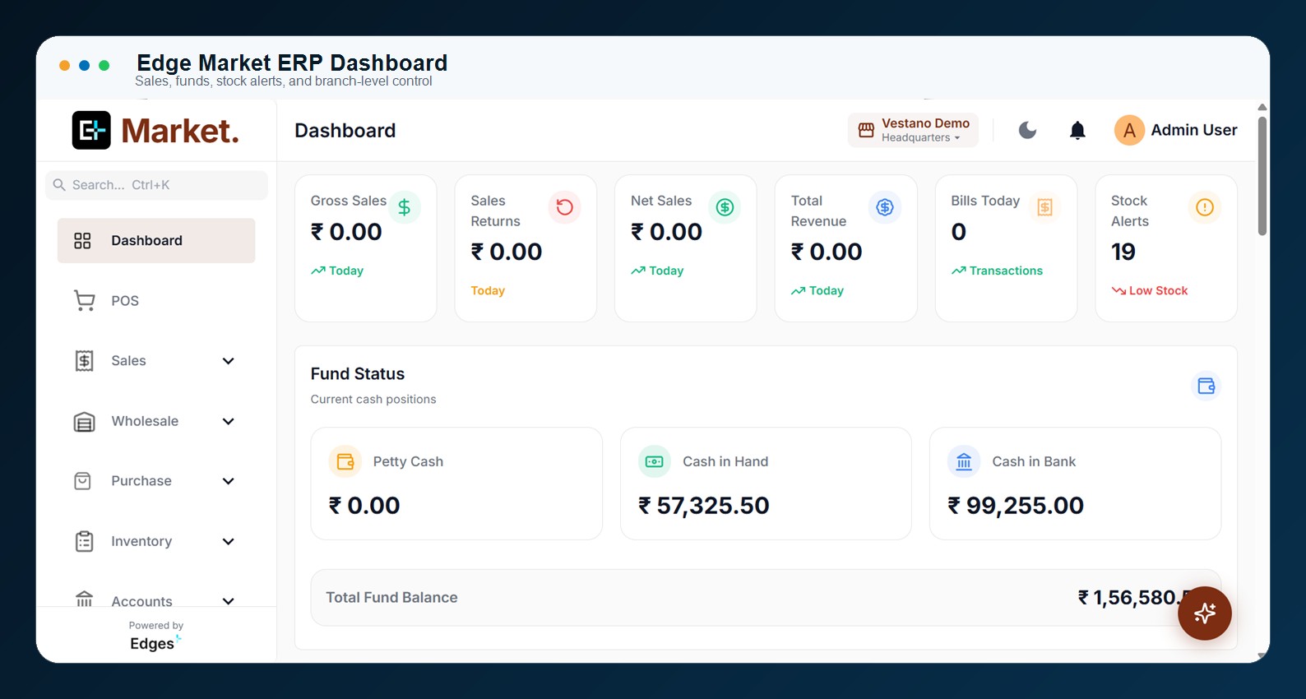Click the Inventory clipboard icon
The height and width of the screenshot is (699, 1306).
pyautogui.click(x=84, y=541)
